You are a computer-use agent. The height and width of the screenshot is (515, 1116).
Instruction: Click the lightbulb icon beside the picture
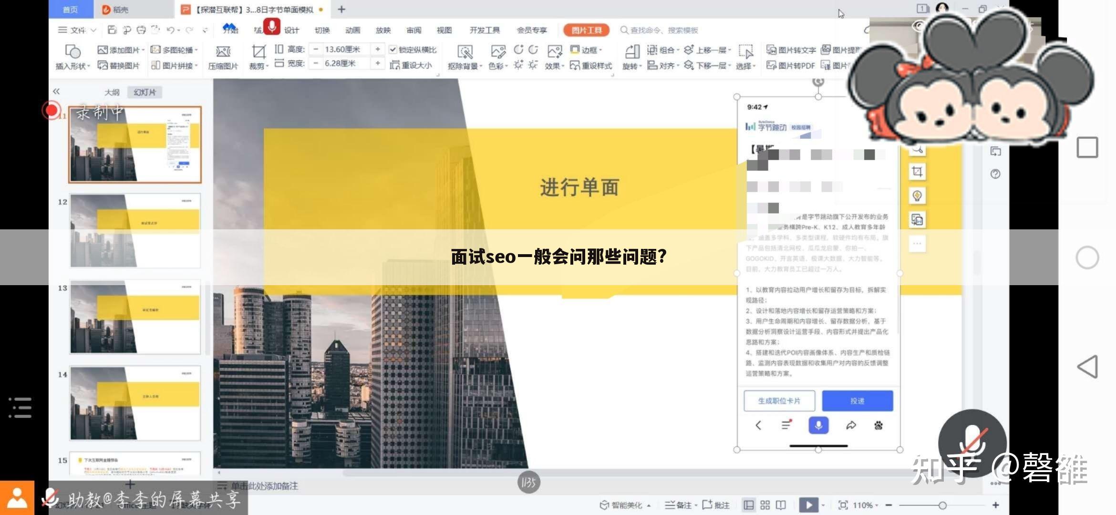[917, 196]
